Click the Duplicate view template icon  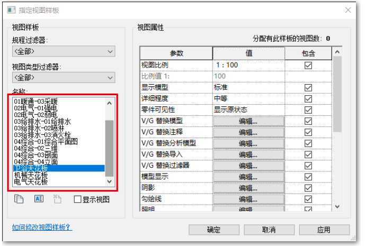pos(19,199)
